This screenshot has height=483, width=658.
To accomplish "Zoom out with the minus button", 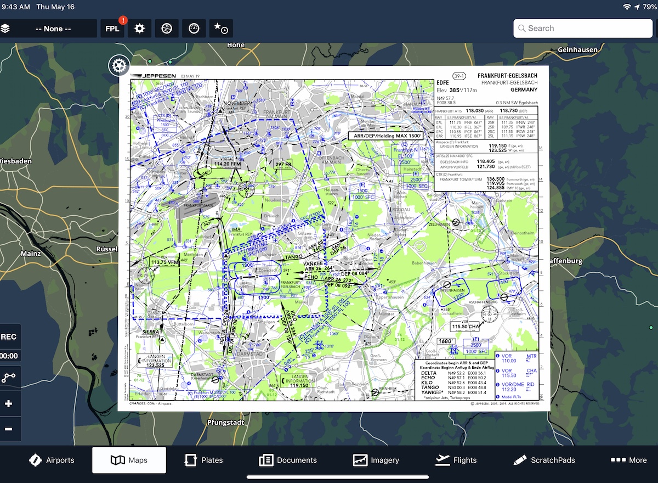I will pyautogui.click(x=9, y=429).
